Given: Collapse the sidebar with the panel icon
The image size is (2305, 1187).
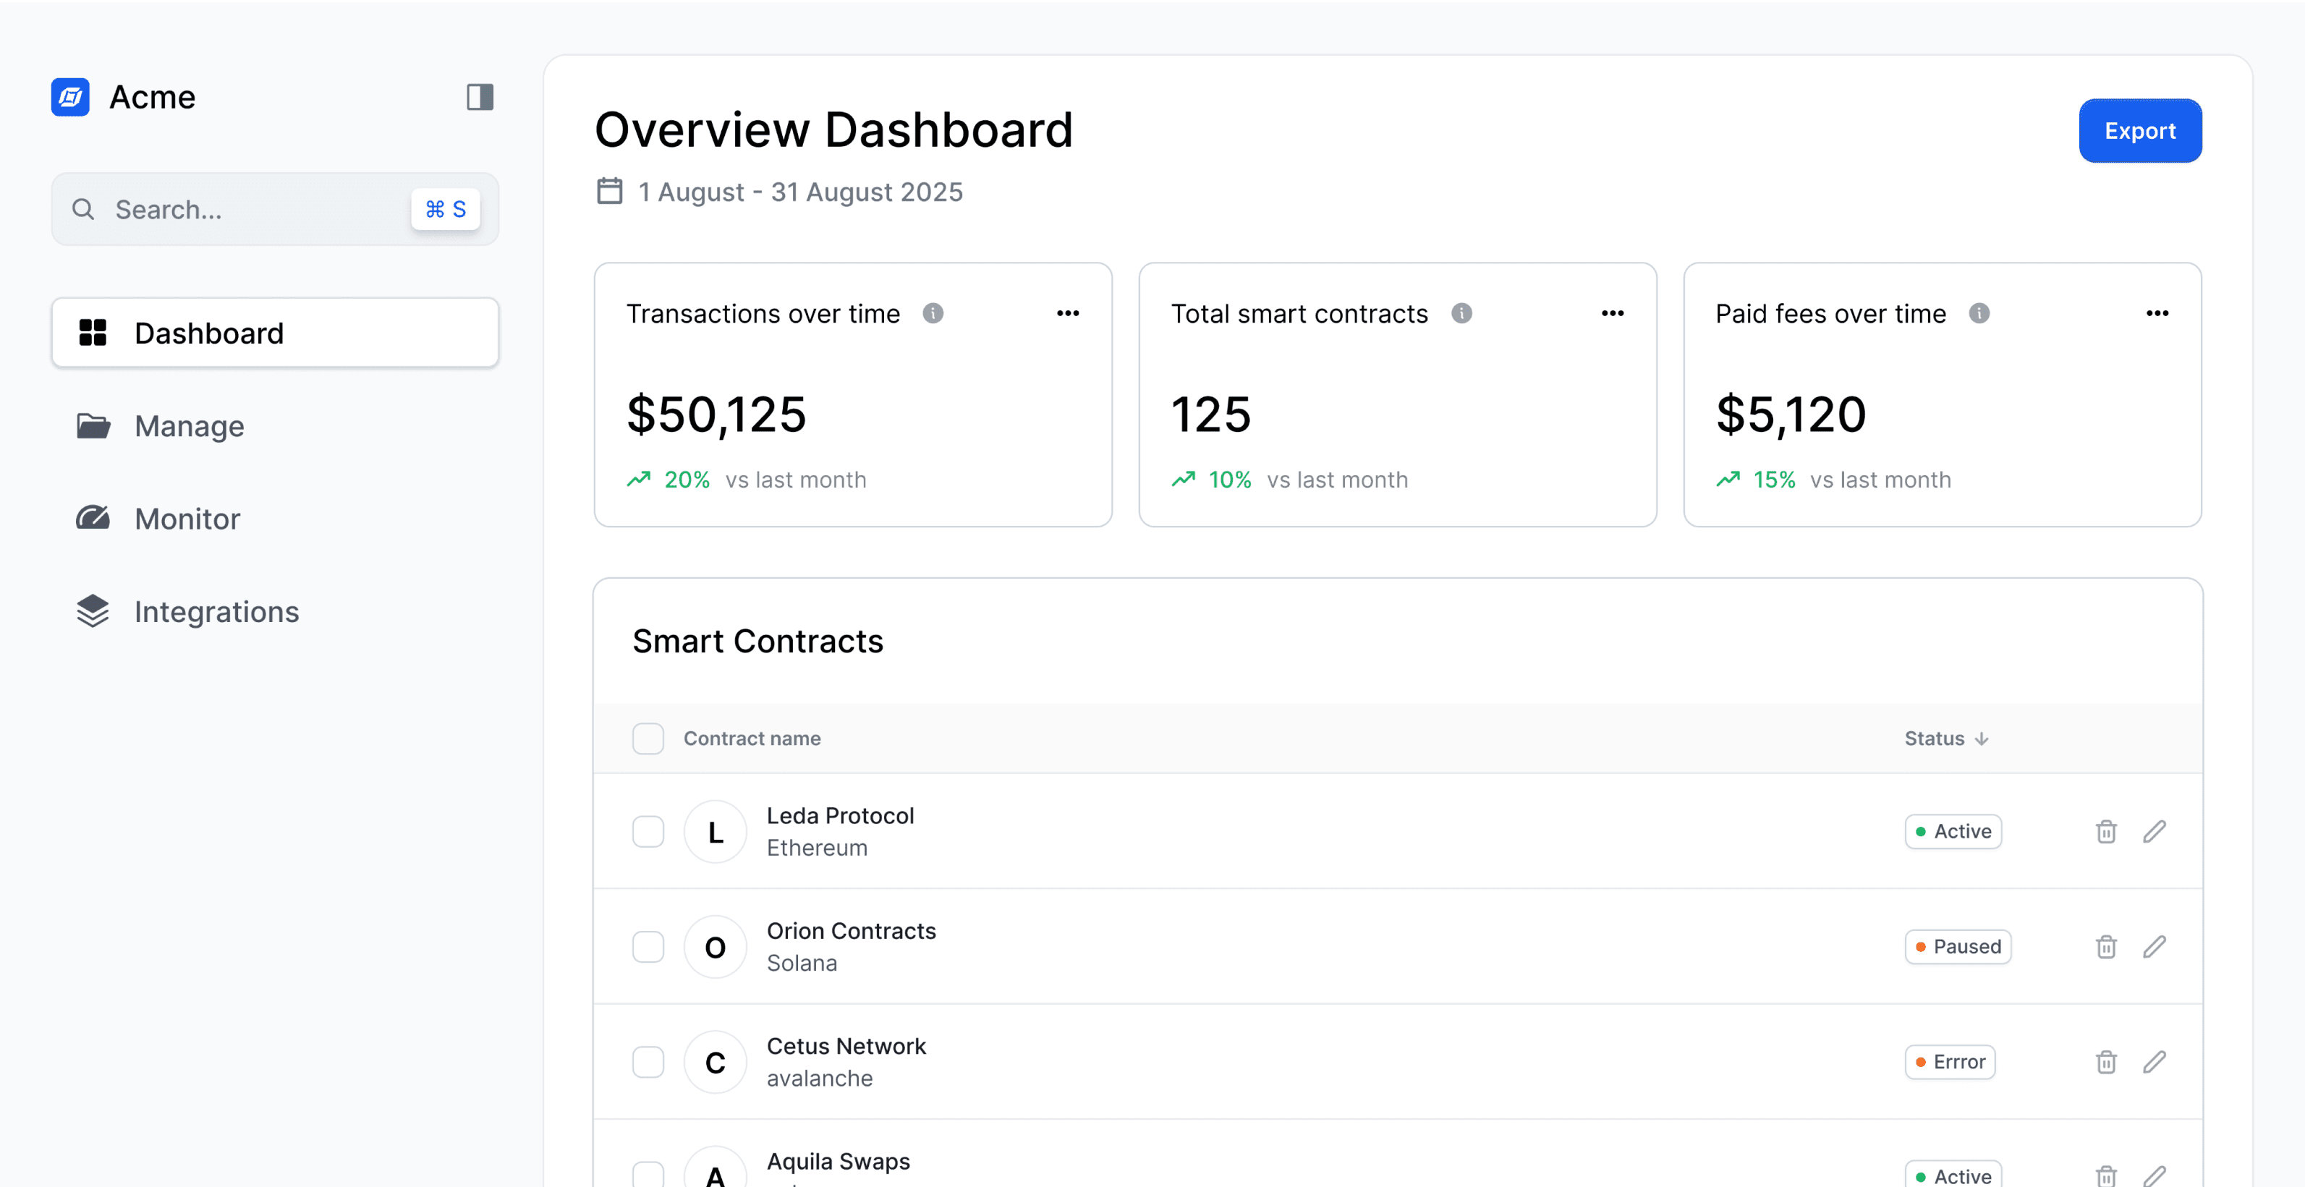Looking at the screenshot, I should point(480,97).
